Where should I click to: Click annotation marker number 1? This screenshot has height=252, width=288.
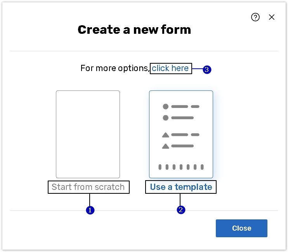coord(90,210)
